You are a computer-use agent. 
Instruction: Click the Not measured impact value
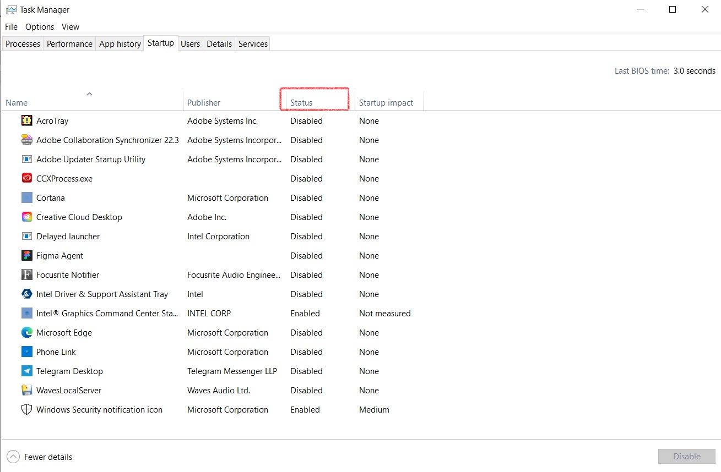click(x=385, y=313)
